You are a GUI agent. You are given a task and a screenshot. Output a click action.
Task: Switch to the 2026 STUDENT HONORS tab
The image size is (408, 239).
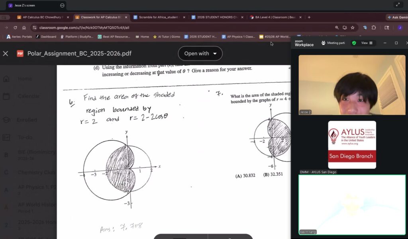click(217, 17)
